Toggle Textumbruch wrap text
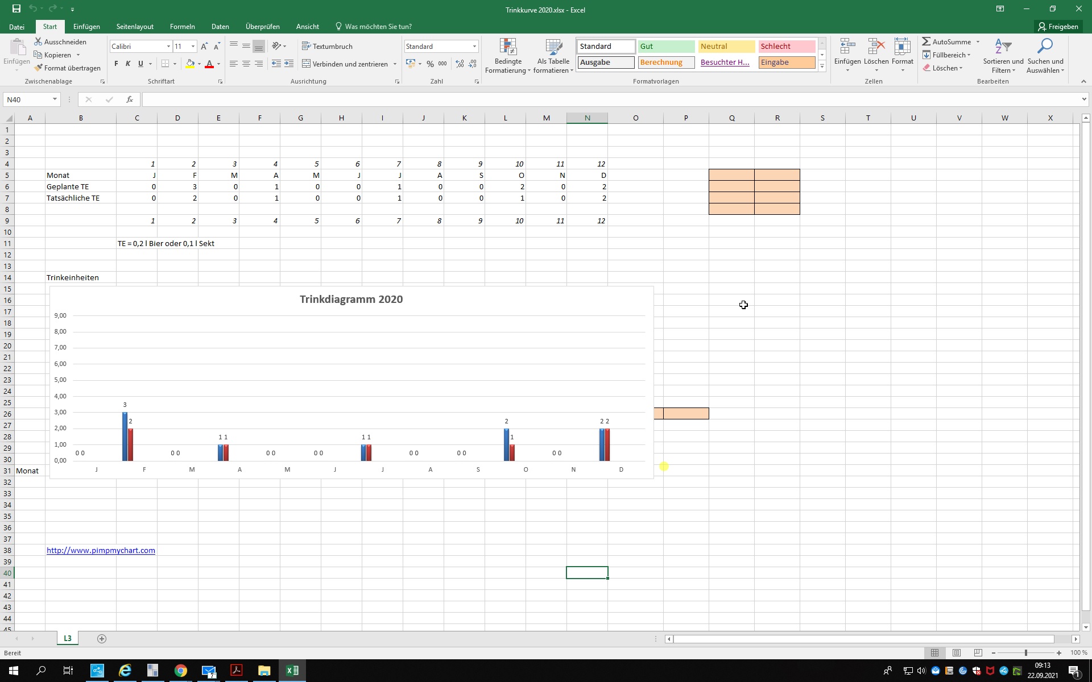1092x682 pixels. click(x=327, y=47)
